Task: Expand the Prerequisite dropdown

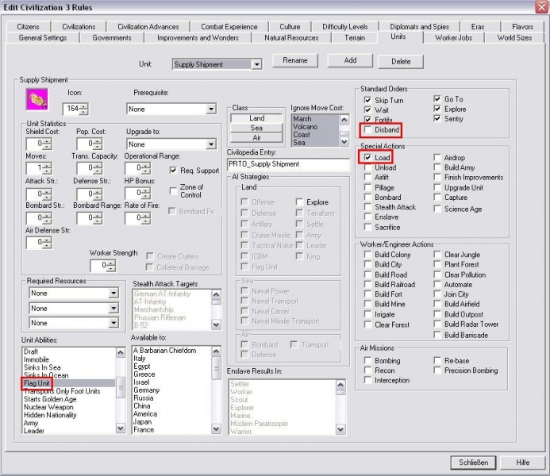Action: tap(211, 109)
